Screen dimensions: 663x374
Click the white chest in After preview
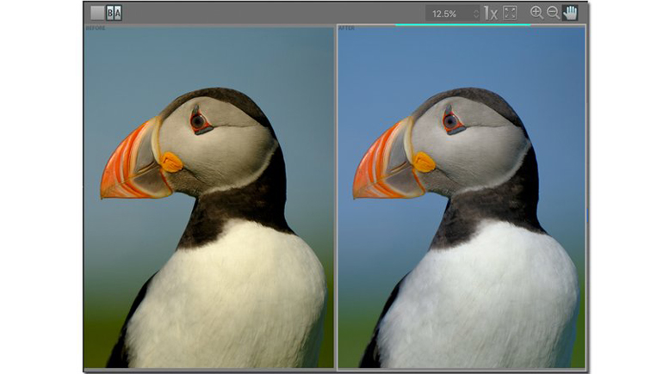[x=482, y=292]
